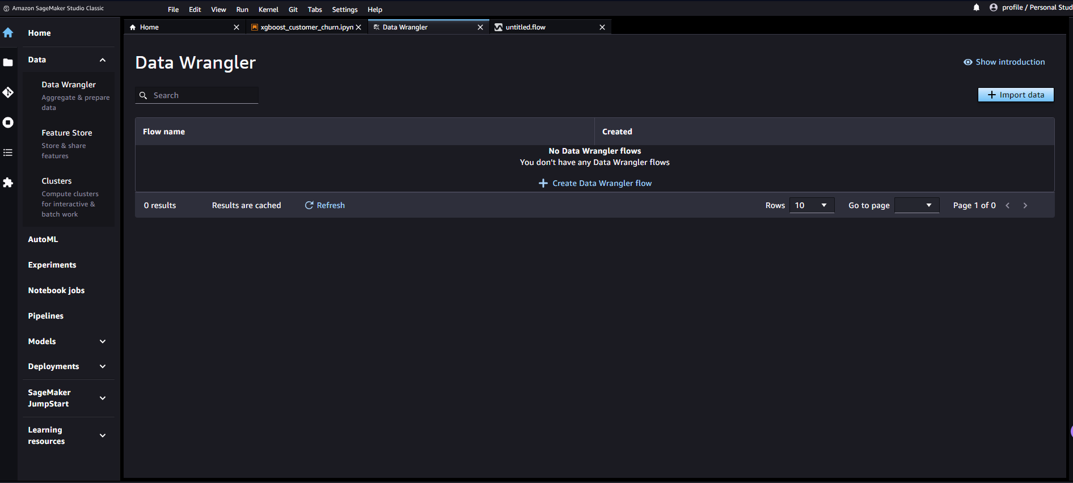Open the Help menu
The width and height of the screenshot is (1073, 483).
[375, 10]
